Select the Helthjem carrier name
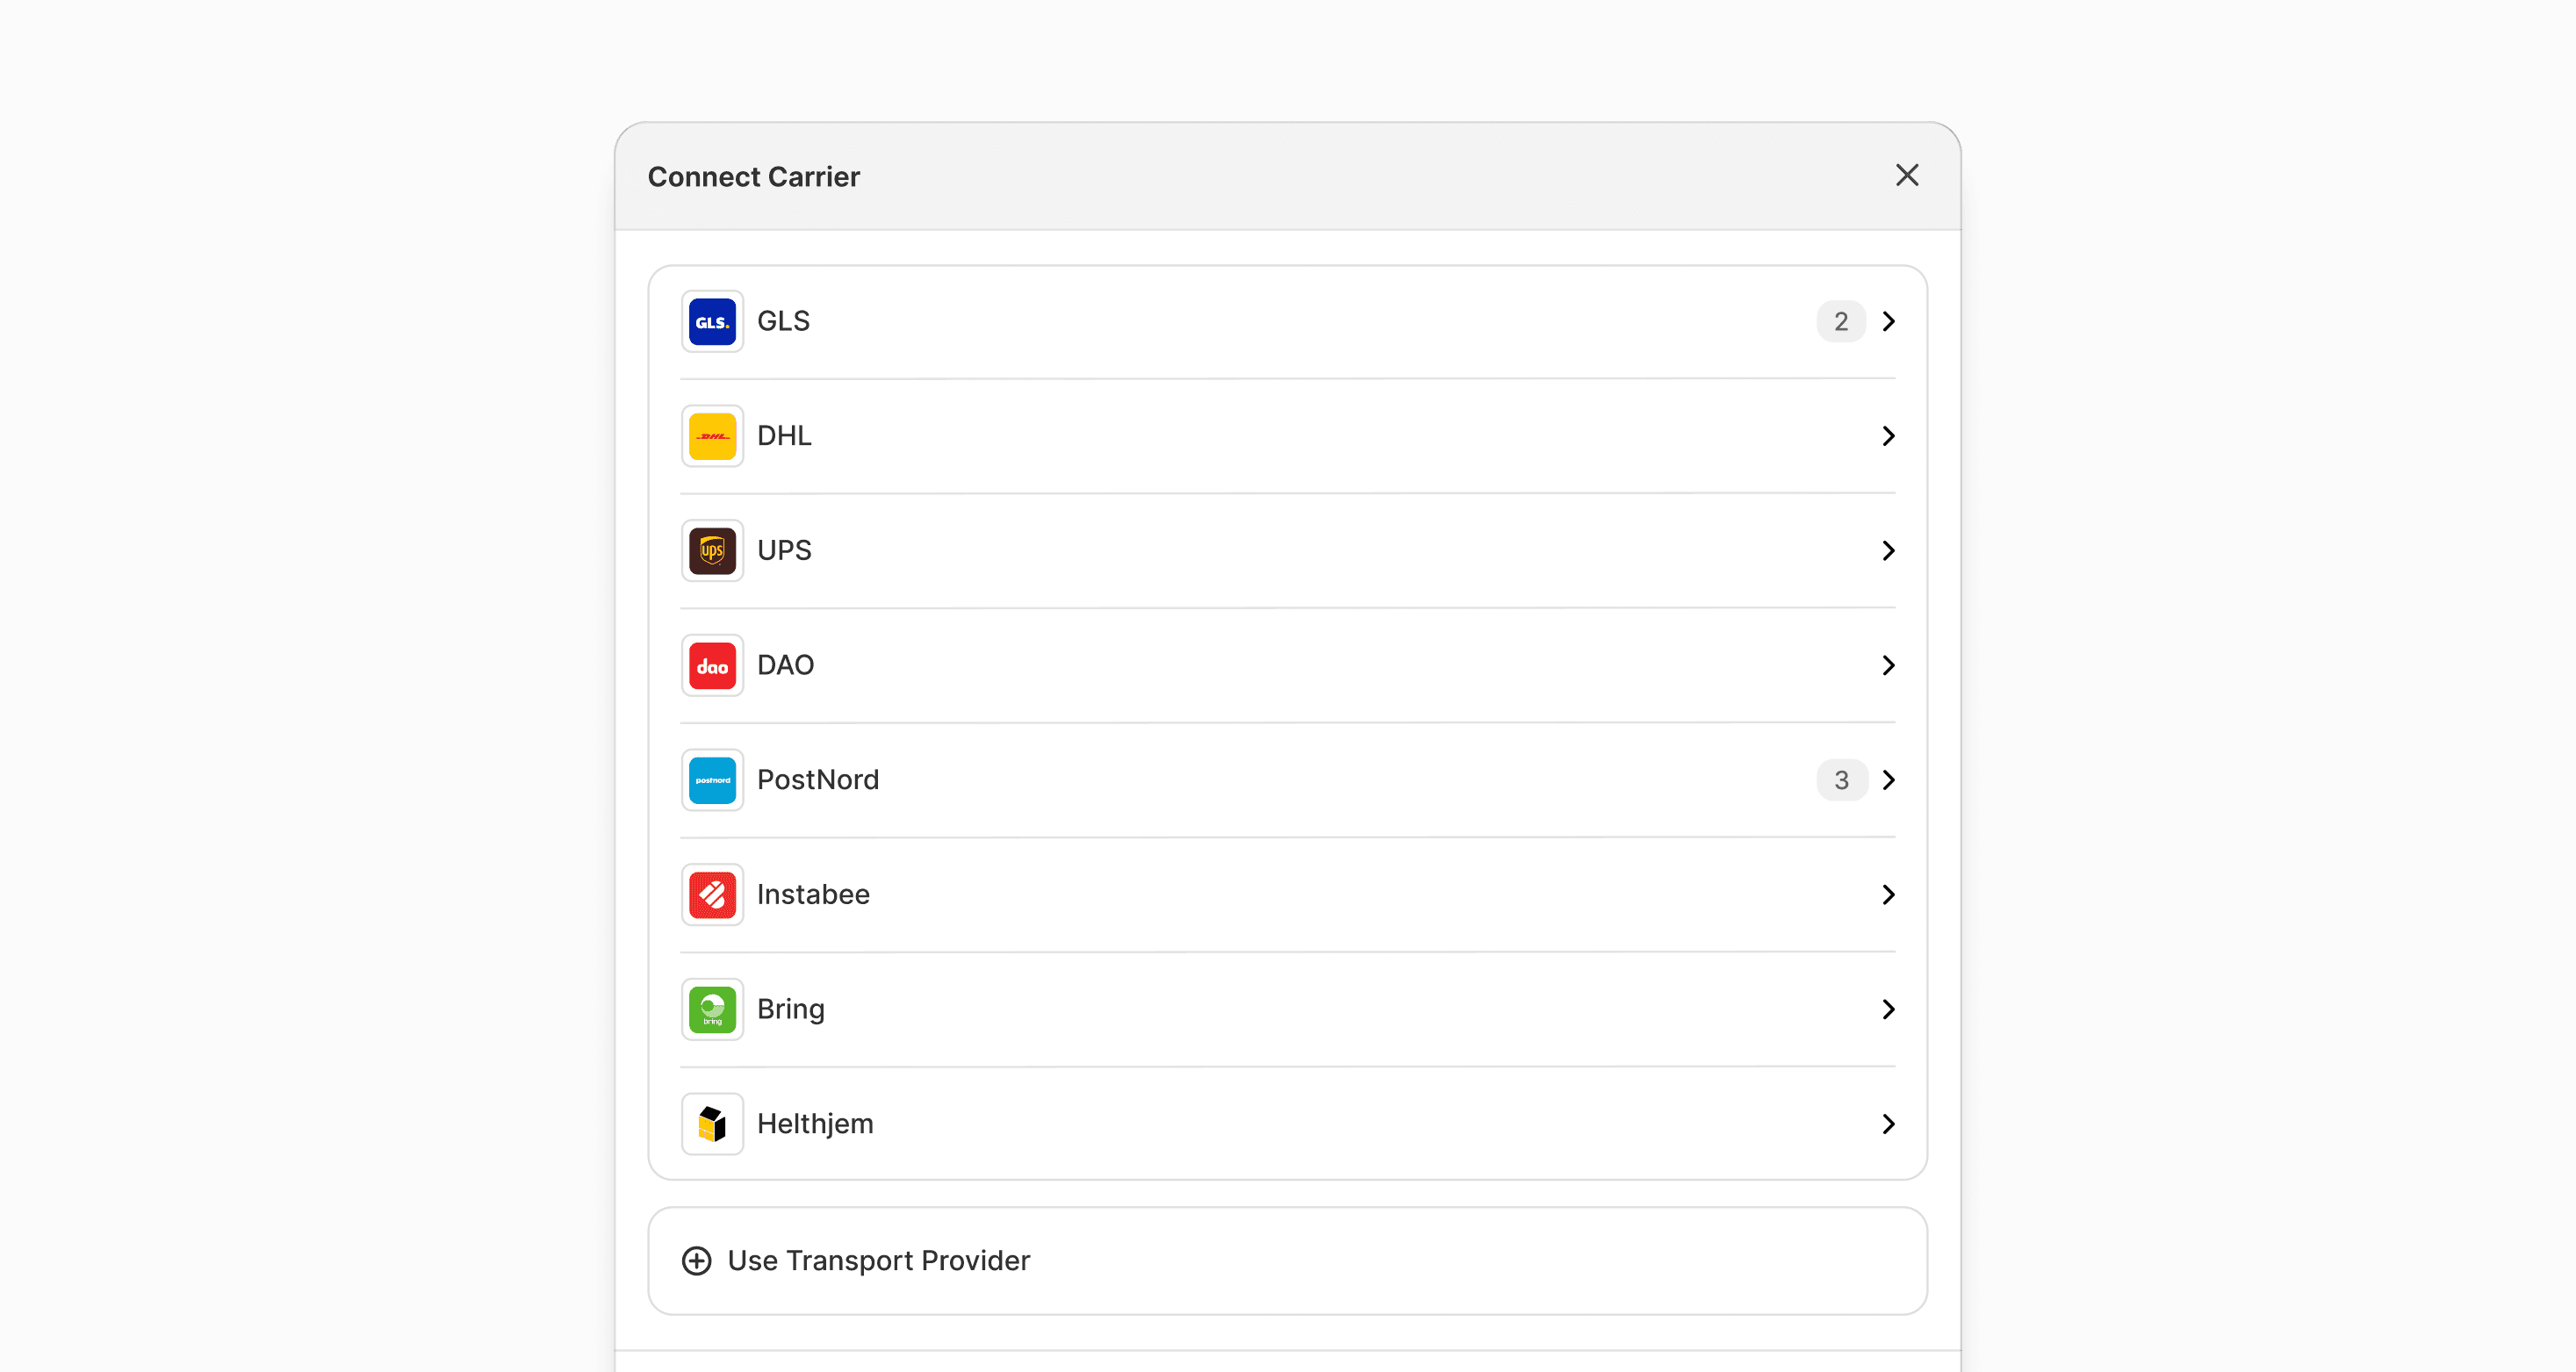 tap(815, 1124)
